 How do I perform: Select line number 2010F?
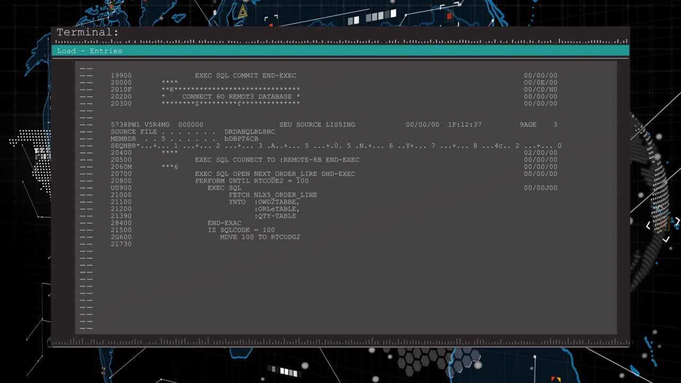pyautogui.click(x=121, y=89)
